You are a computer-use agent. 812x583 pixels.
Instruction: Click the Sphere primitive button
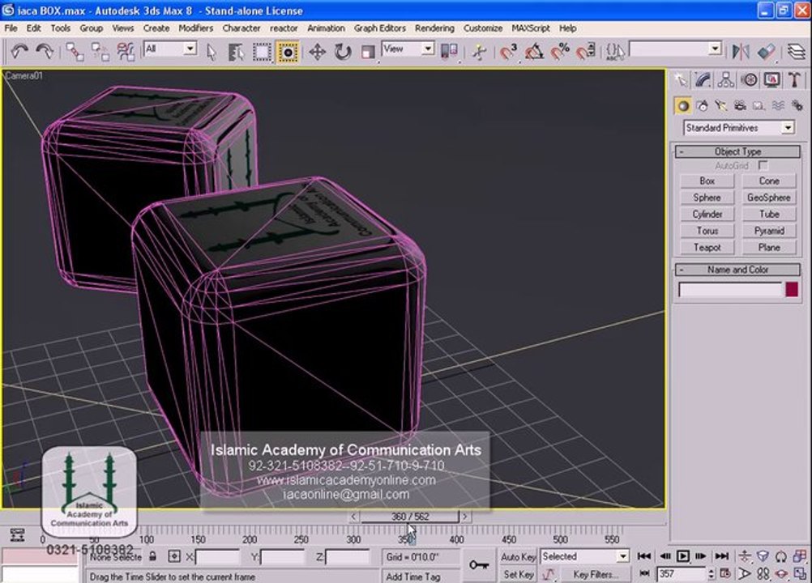point(707,197)
